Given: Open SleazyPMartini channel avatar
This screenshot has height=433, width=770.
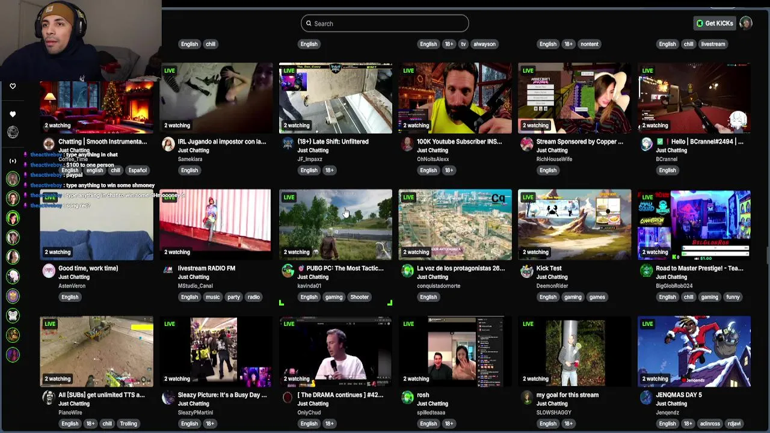Looking at the screenshot, I should point(168,398).
